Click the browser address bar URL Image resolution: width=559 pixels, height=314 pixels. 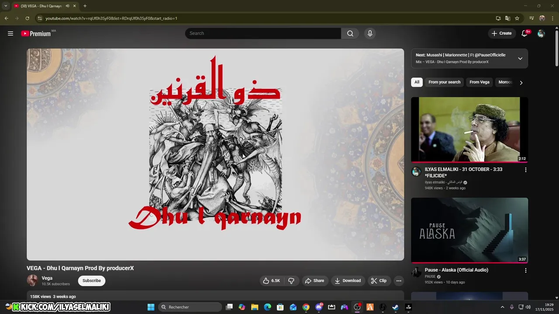pyautogui.click(x=111, y=18)
